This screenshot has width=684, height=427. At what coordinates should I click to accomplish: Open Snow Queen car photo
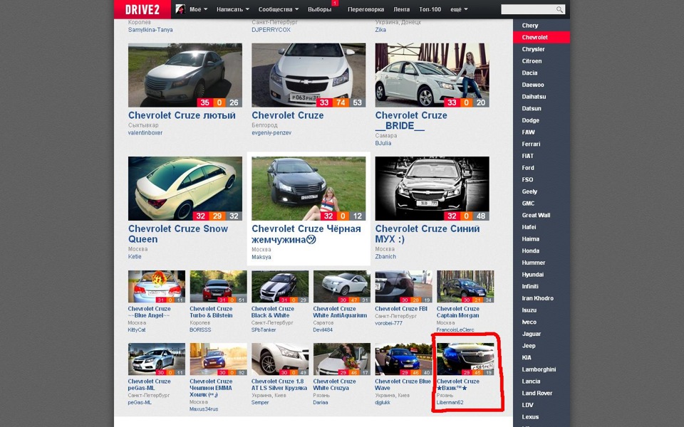pyautogui.click(x=185, y=188)
